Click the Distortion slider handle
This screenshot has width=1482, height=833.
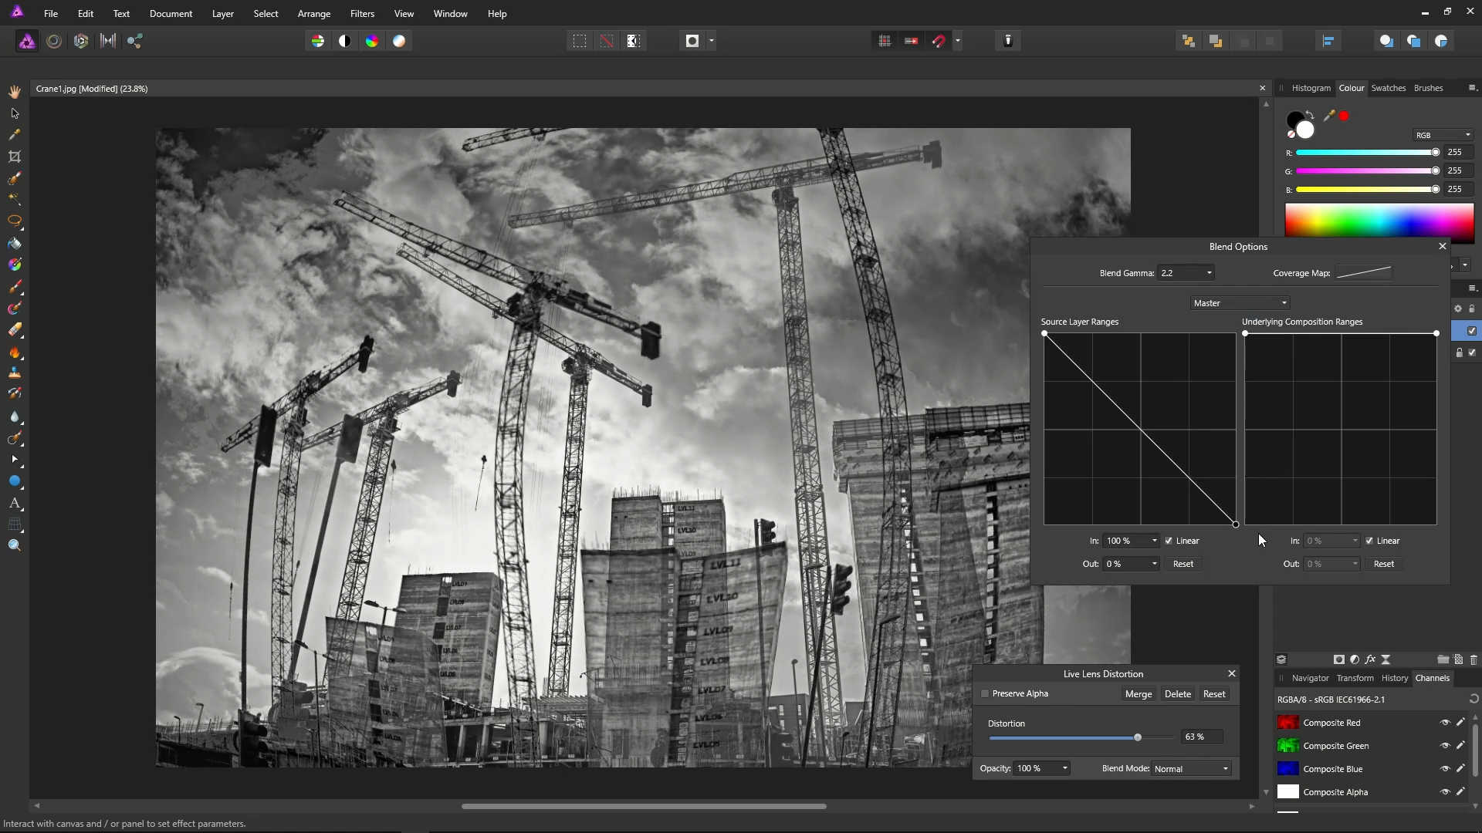[x=1138, y=737]
